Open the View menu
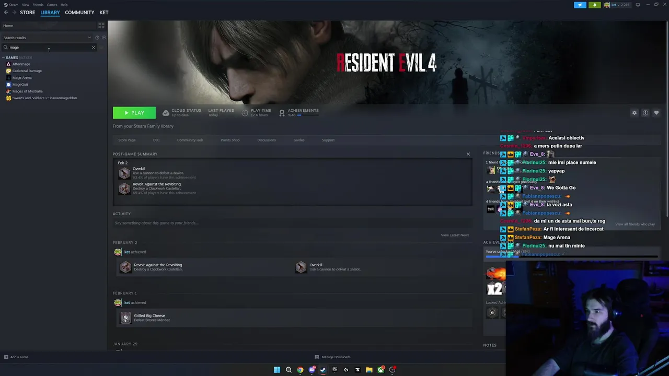This screenshot has height=376, width=669. pos(26,5)
